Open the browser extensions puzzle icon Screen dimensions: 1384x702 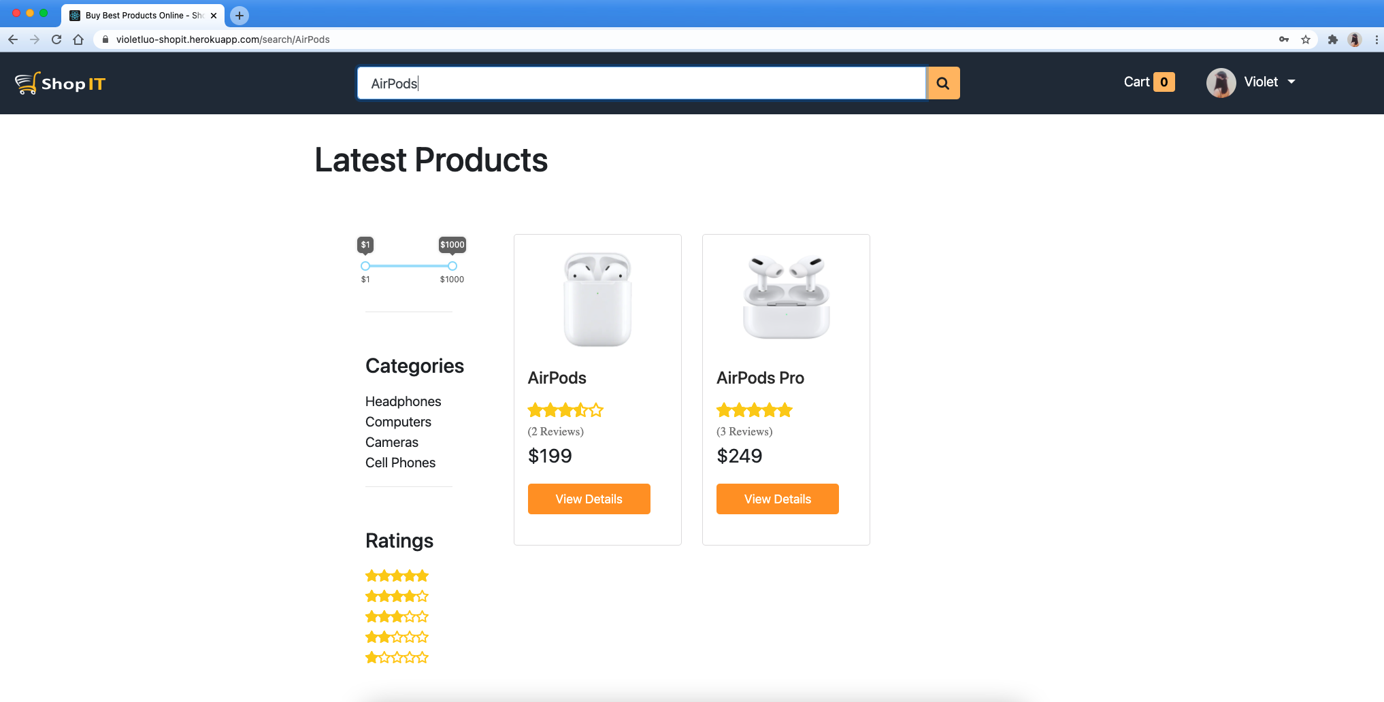(x=1332, y=39)
